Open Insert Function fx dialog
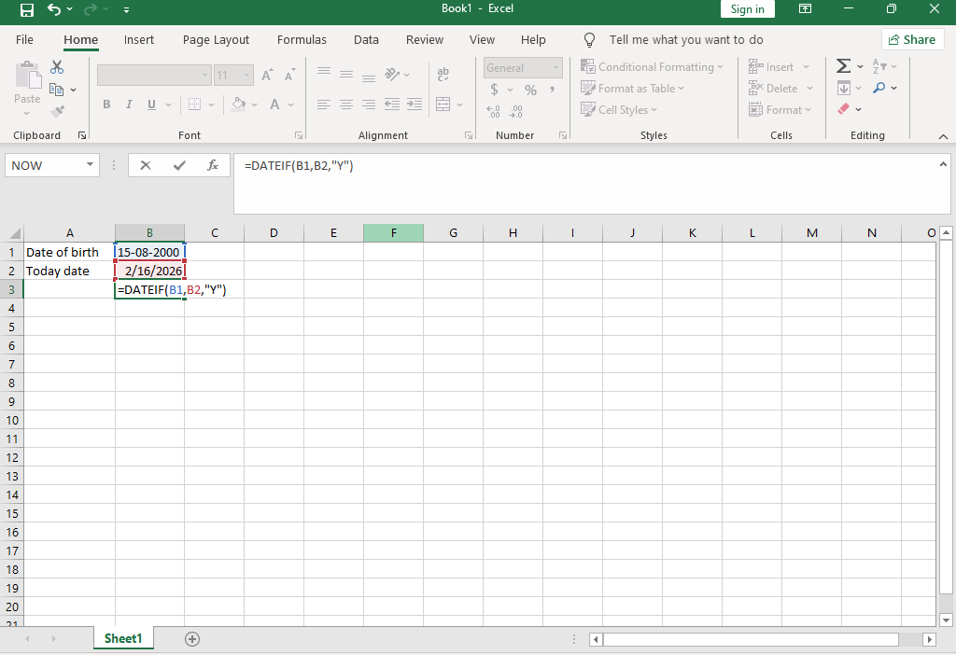This screenshot has width=956, height=655. click(213, 165)
